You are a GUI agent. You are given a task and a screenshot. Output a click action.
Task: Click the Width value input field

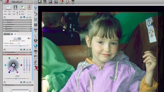(x=10, y=11)
